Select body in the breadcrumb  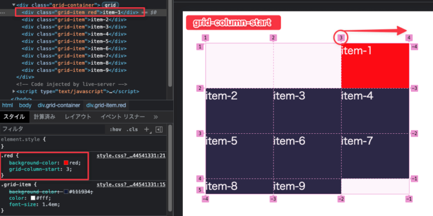pyautogui.click(x=25, y=105)
